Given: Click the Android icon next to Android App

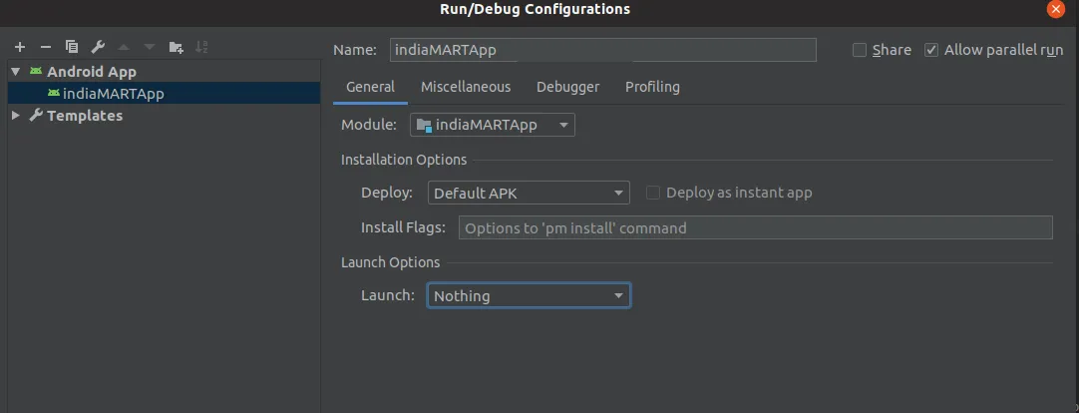Looking at the screenshot, I should (x=36, y=71).
